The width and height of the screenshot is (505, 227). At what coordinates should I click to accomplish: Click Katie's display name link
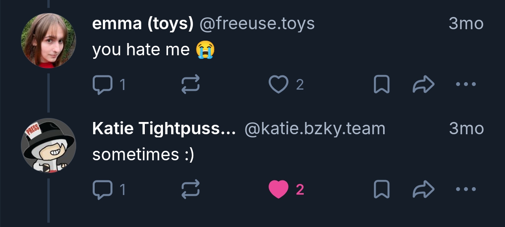pyautogui.click(x=164, y=129)
